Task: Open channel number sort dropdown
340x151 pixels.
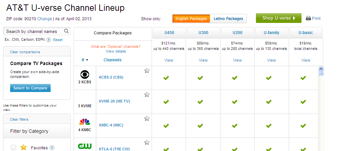Action: (85, 60)
